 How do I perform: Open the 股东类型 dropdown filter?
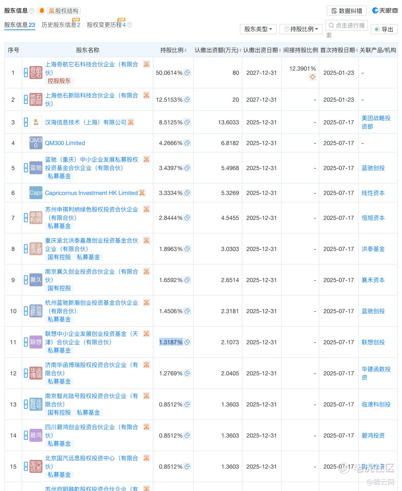258,29
